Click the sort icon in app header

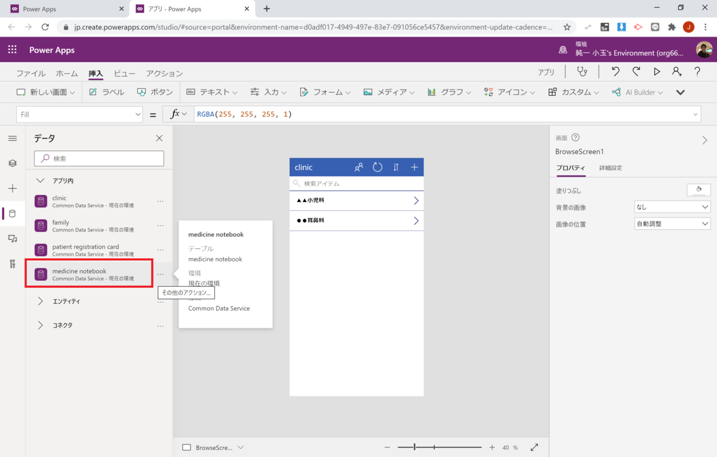(396, 167)
